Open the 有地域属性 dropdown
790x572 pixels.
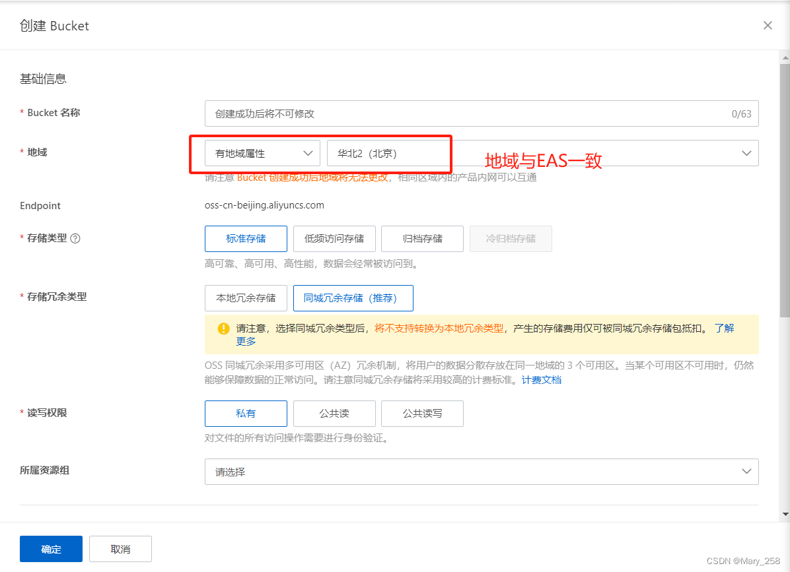pos(262,152)
